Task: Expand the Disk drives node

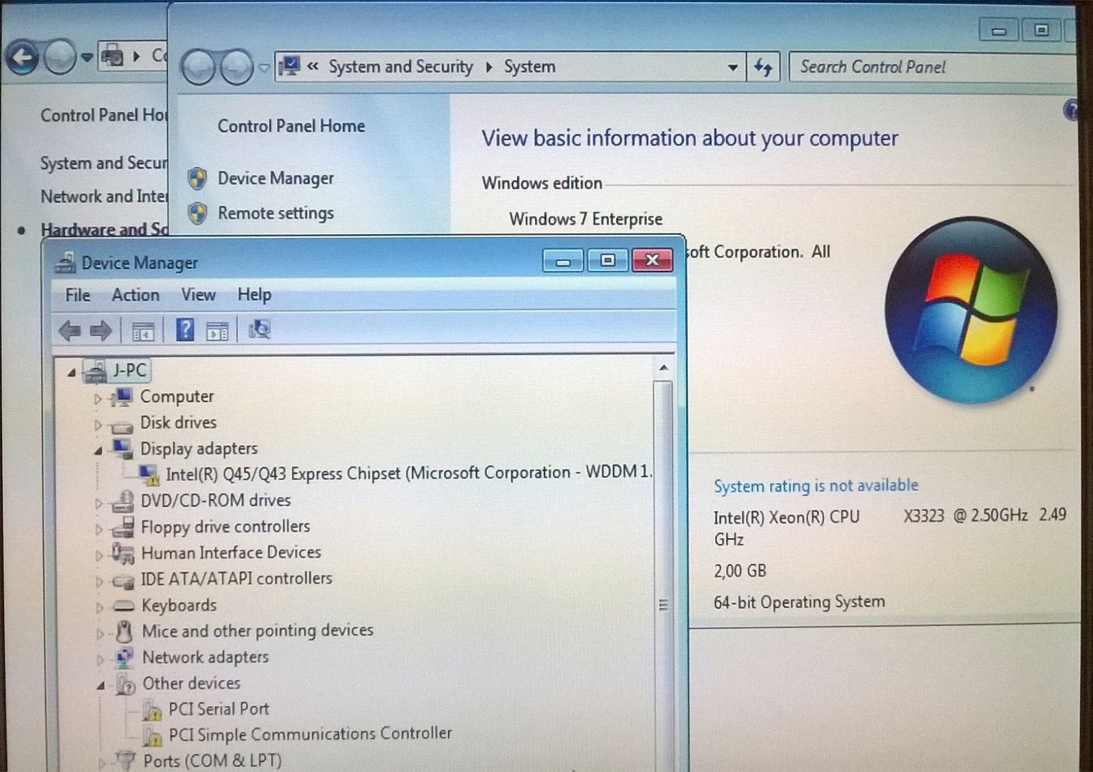Action: click(98, 425)
